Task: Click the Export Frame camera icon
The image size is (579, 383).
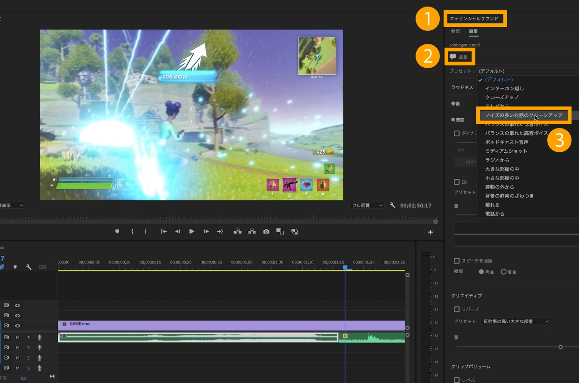Action: [x=266, y=231]
